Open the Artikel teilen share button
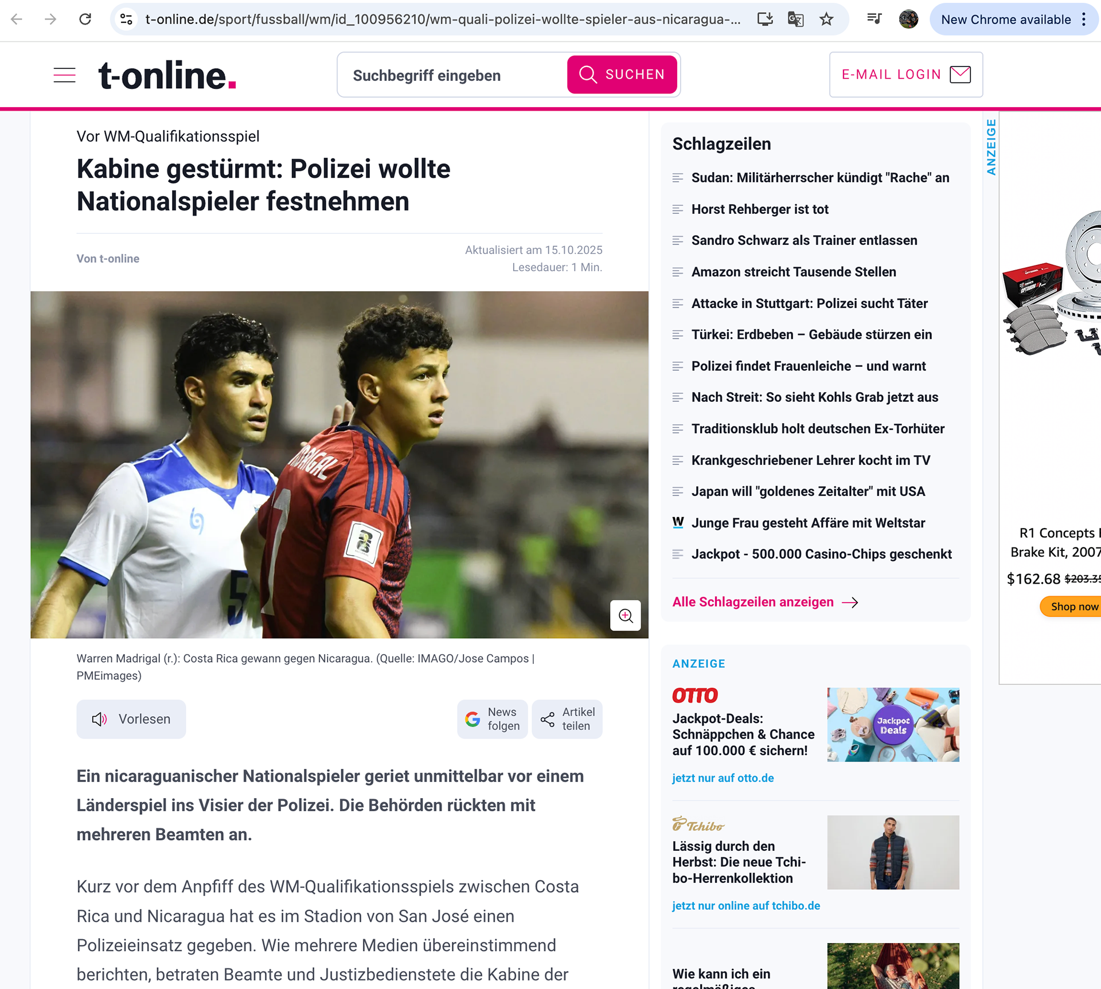The width and height of the screenshot is (1101, 989). (567, 719)
